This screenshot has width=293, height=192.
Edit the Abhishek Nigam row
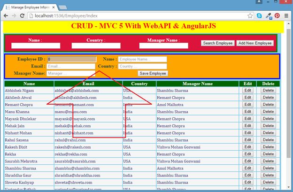(248, 91)
